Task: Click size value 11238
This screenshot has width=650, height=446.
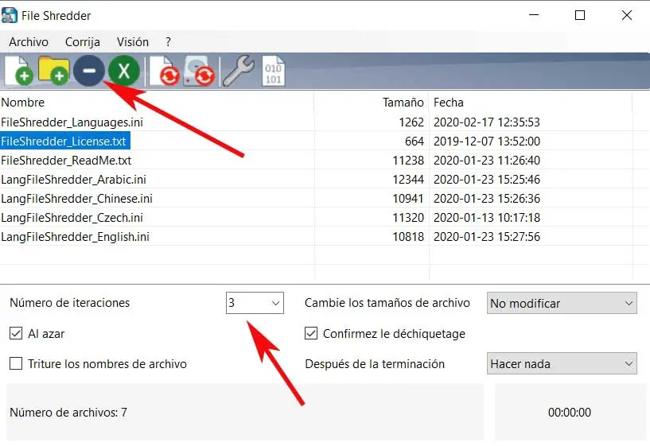Action: tap(408, 161)
